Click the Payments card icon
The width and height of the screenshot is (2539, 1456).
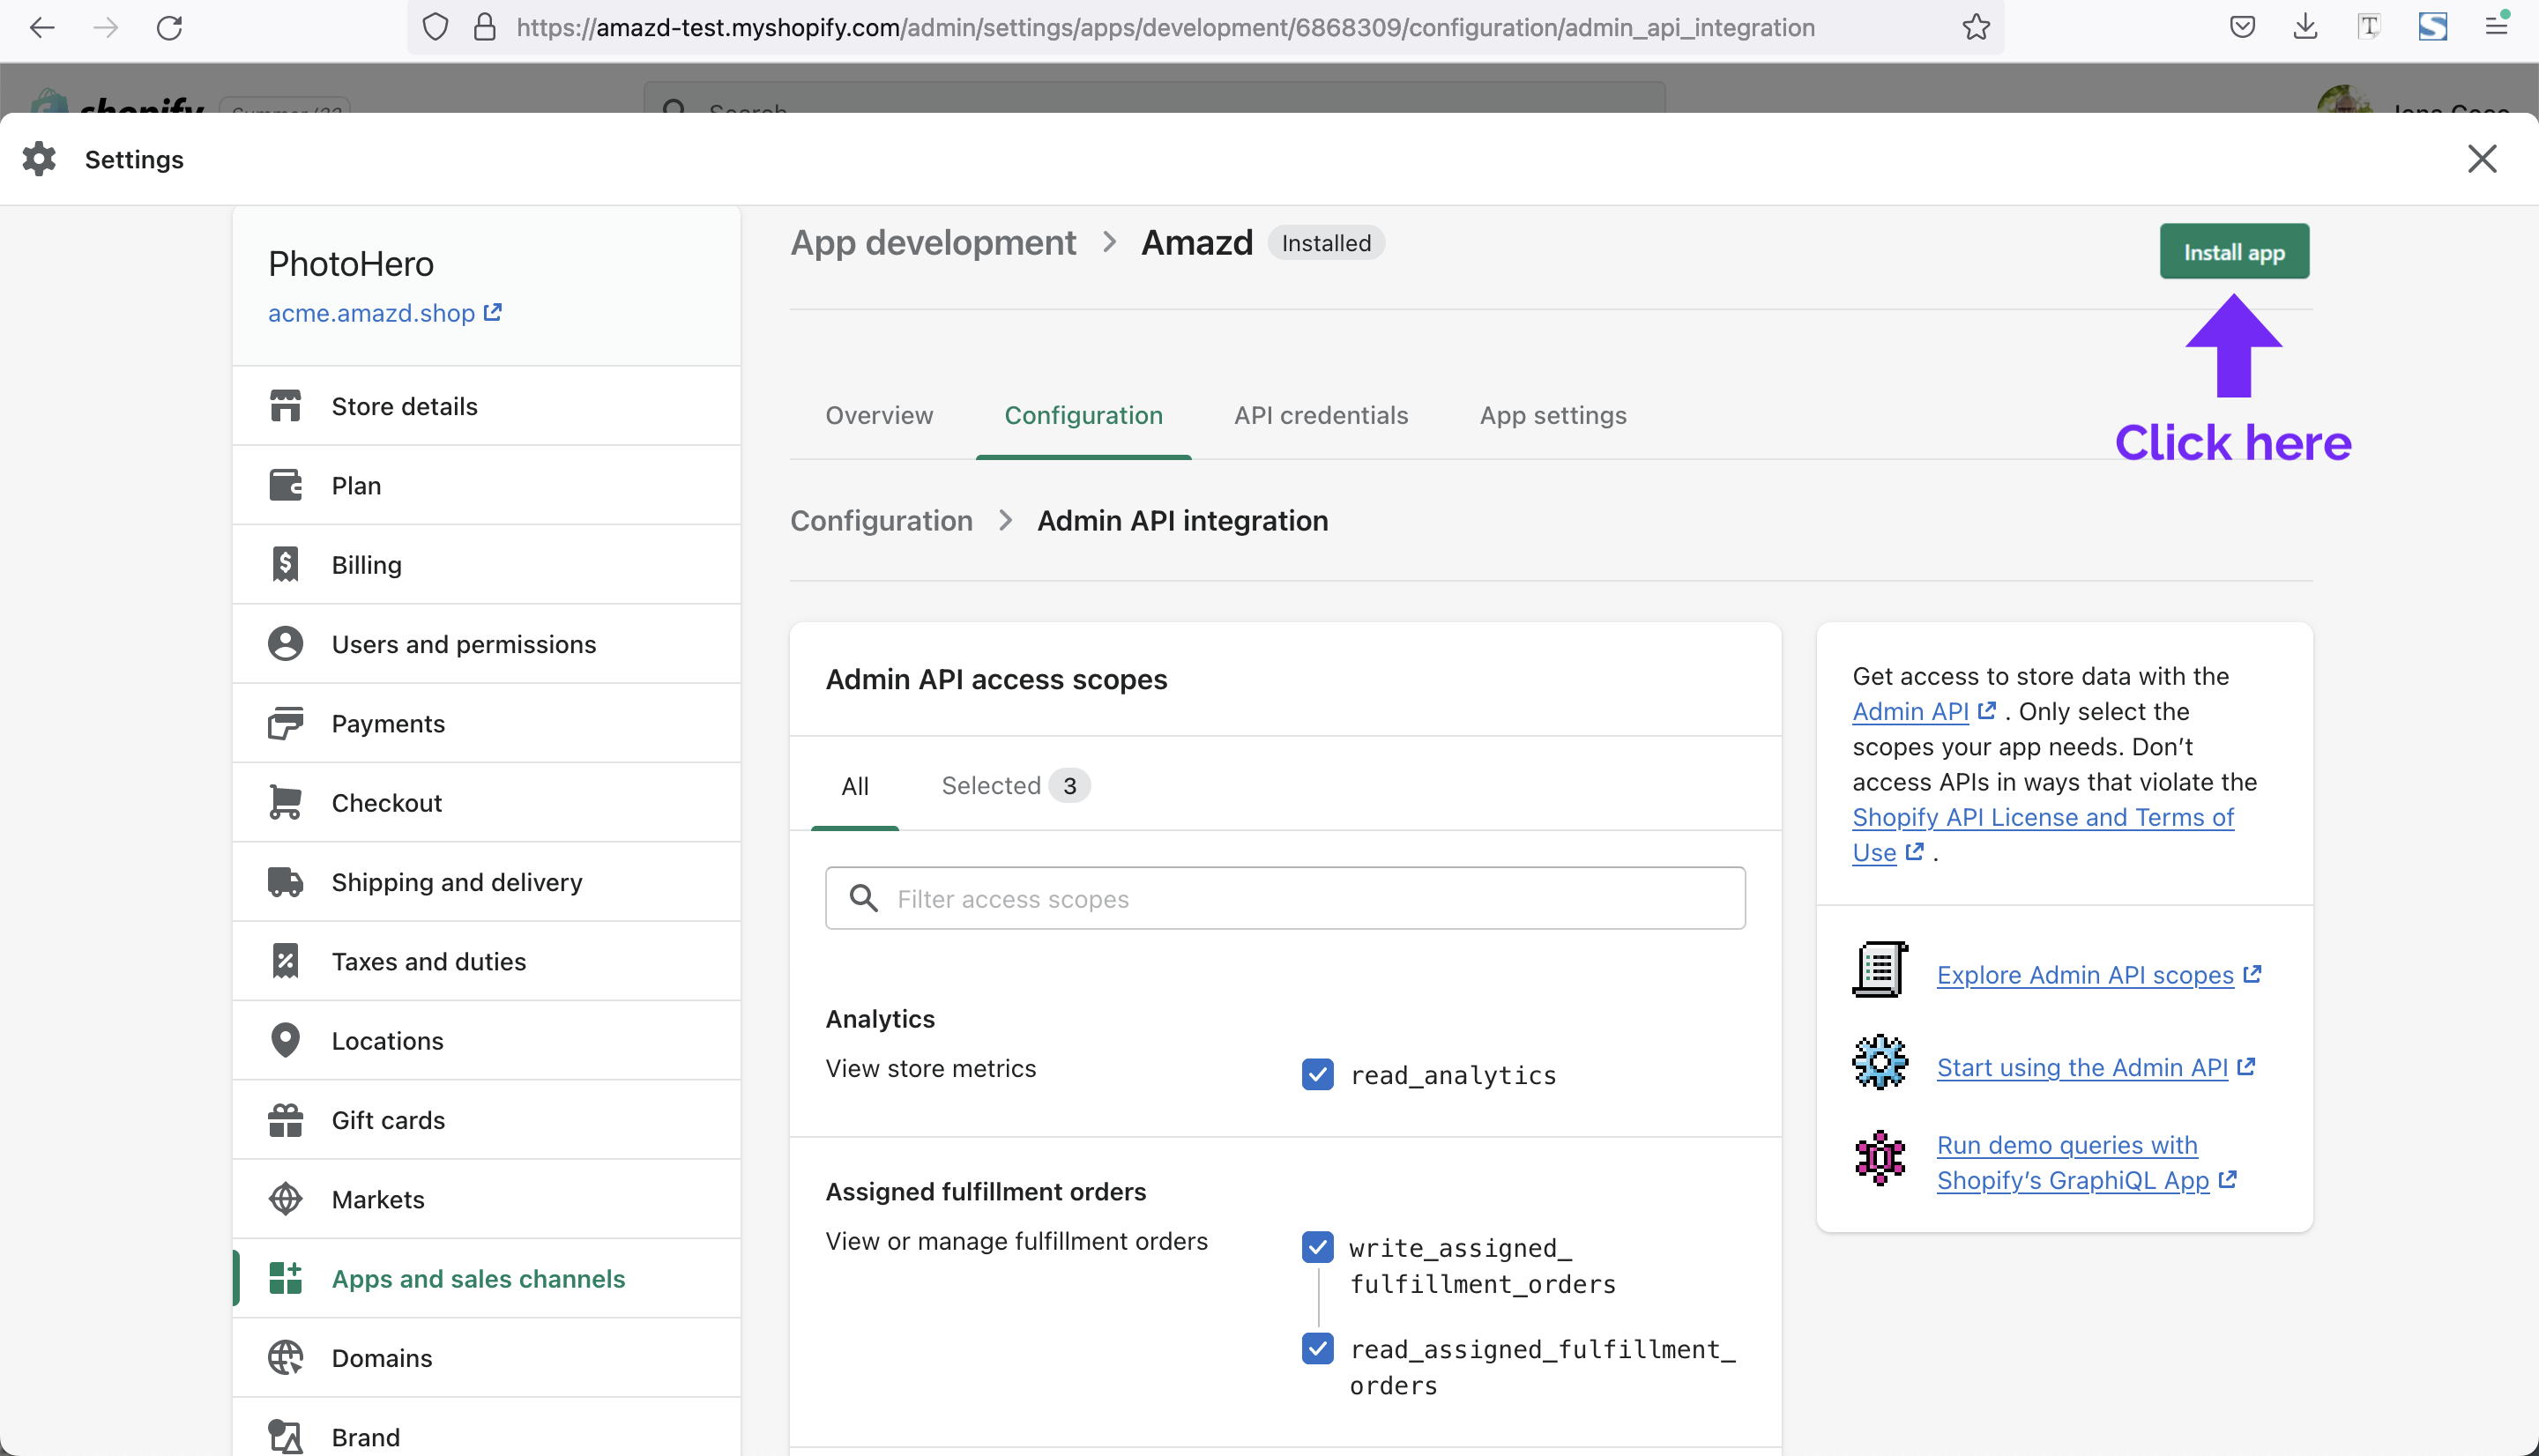tap(285, 723)
